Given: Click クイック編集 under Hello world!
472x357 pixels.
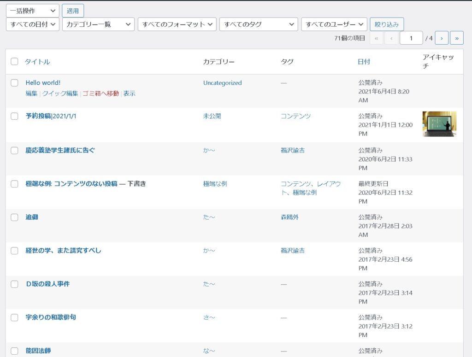Looking at the screenshot, I should point(60,94).
